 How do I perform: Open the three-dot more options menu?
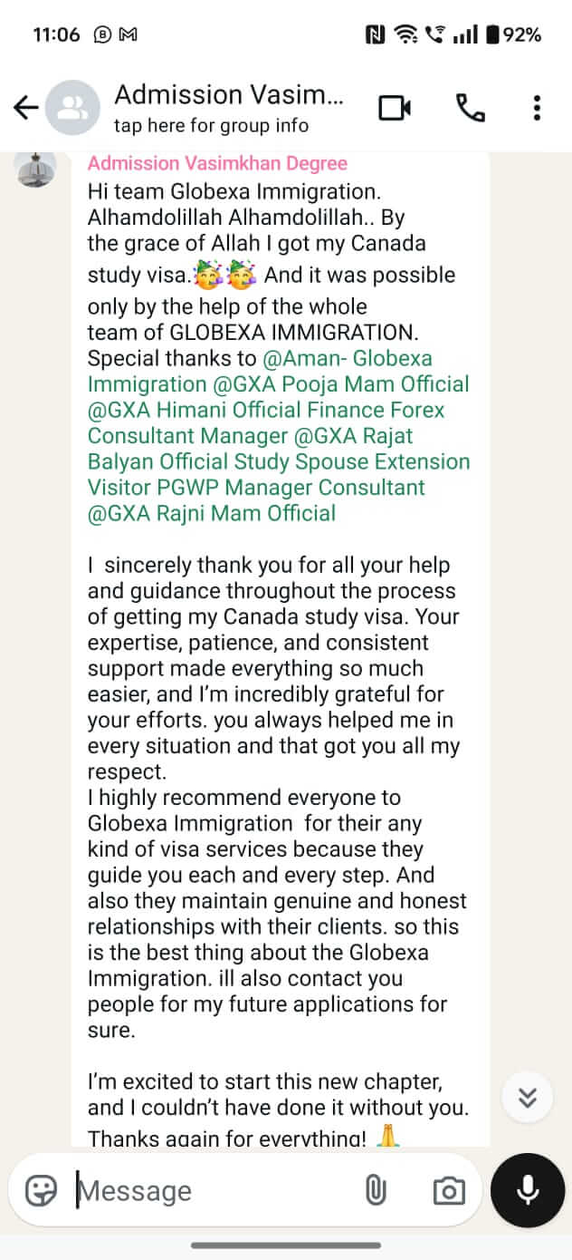[x=537, y=109]
